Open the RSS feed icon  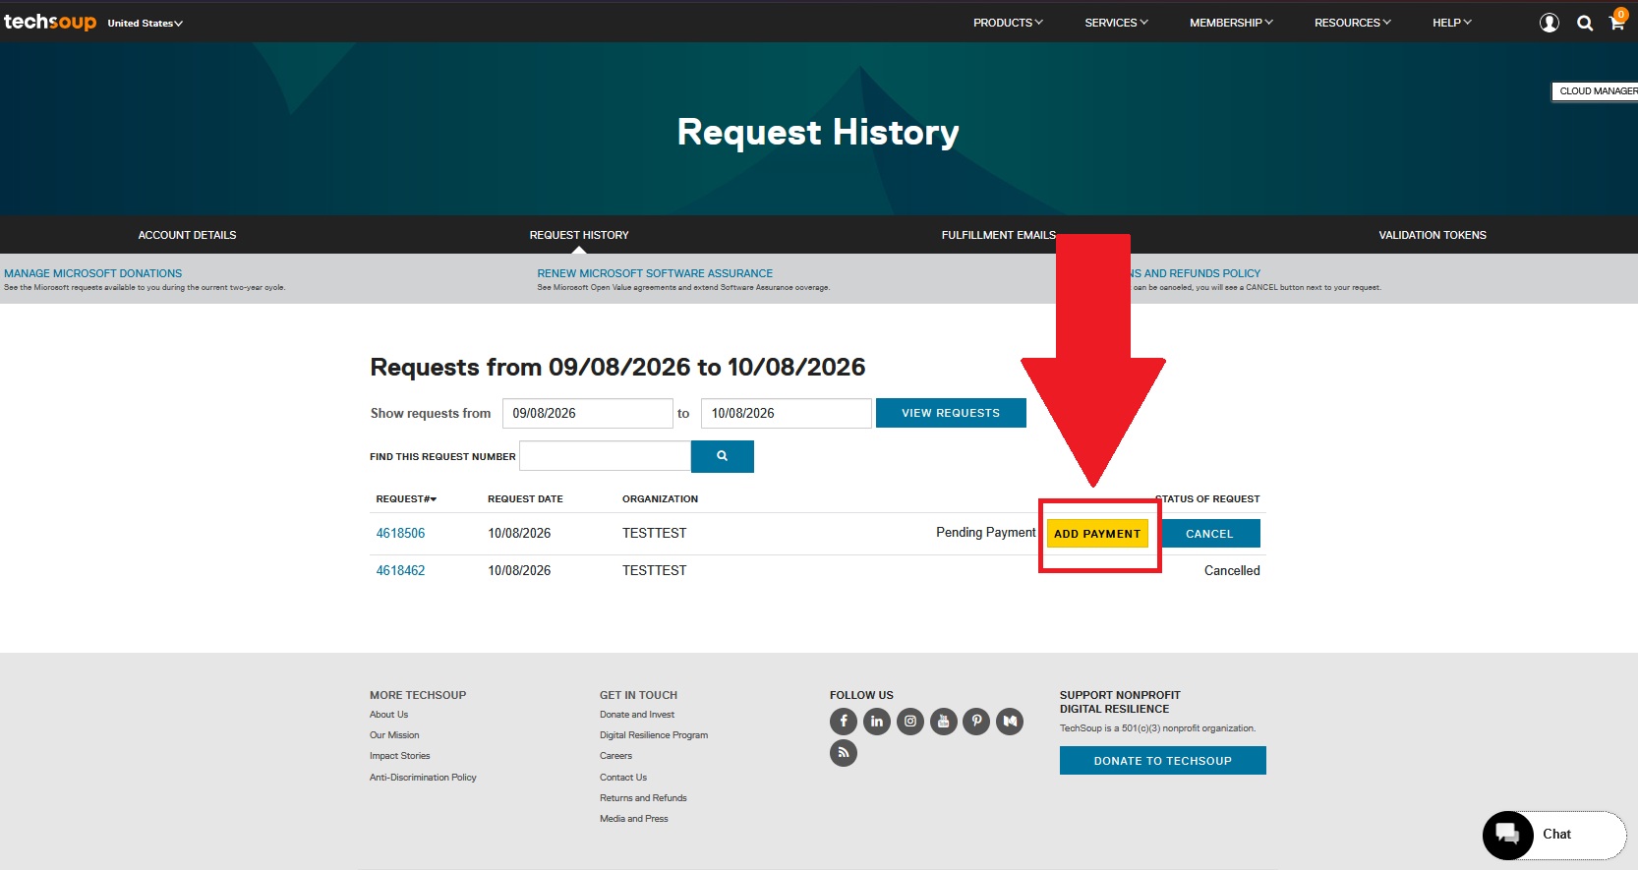pyautogui.click(x=844, y=753)
